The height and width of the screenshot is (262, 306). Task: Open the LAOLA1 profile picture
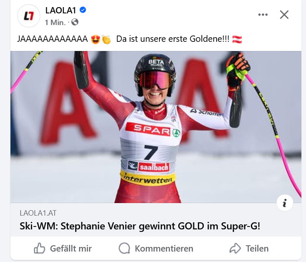[x=29, y=16]
